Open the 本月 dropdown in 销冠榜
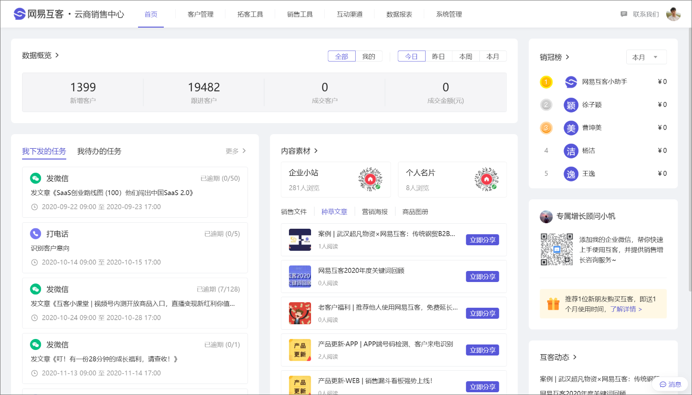Screen dimensions: 692x395 pos(646,57)
